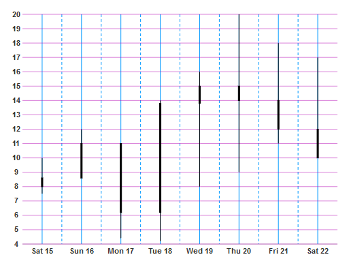This screenshot has width=349, height=272.
Task: Click the y-axis value 20
Action: click(16, 14)
